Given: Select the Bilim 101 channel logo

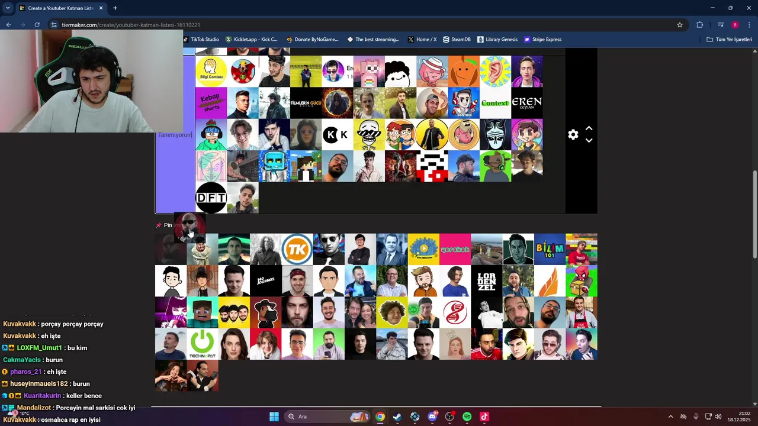Looking at the screenshot, I should tap(550, 249).
